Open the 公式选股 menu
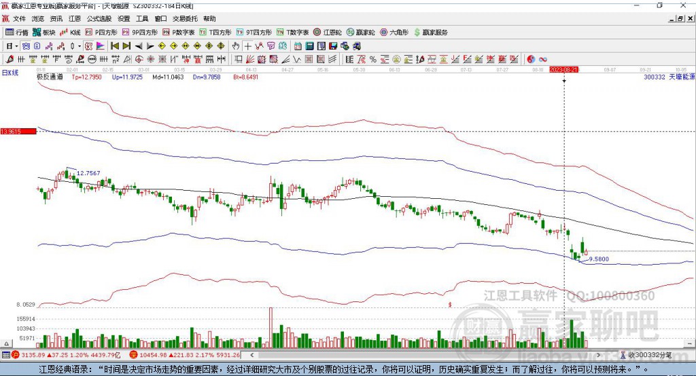 99,18
